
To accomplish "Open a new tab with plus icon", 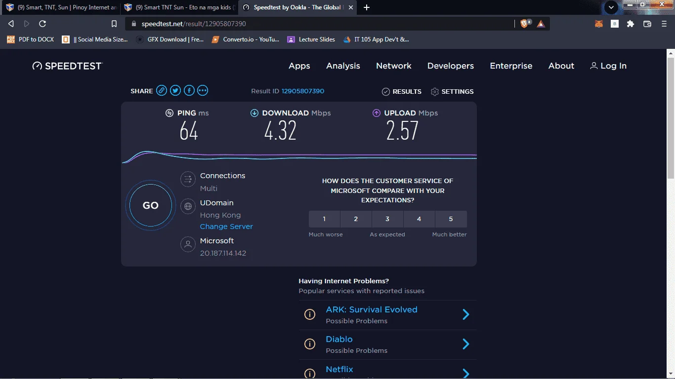I will (367, 7).
